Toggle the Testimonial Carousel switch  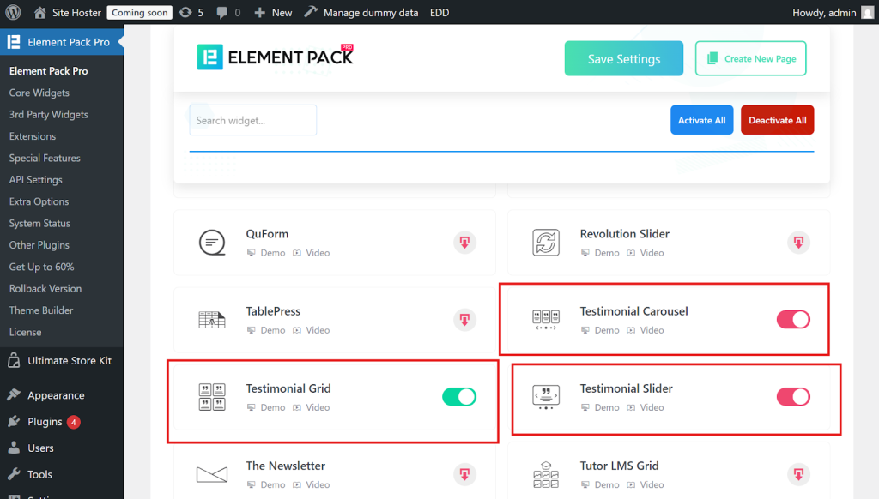click(793, 320)
